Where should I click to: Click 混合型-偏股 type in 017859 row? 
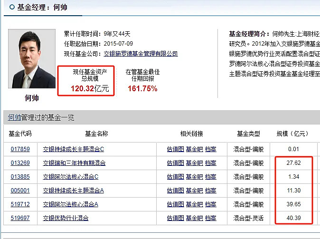click(x=248, y=149)
